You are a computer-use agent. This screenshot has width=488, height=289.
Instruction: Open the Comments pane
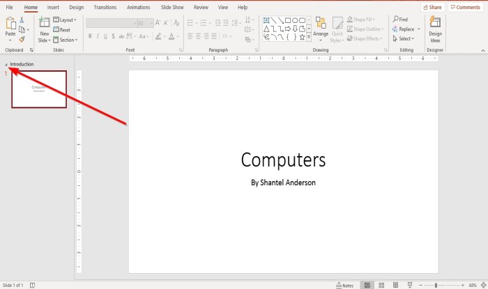pos(466,7)
